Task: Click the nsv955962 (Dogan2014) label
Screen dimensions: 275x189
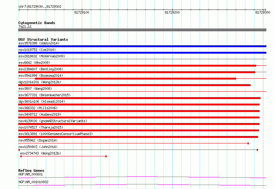Action: [x=38, y=140]
